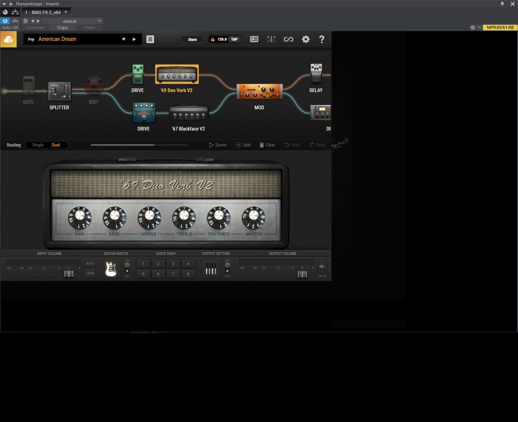This screenshot has width=518, height=422.
Task: Click the input volume fader handle
Action: 69,274
